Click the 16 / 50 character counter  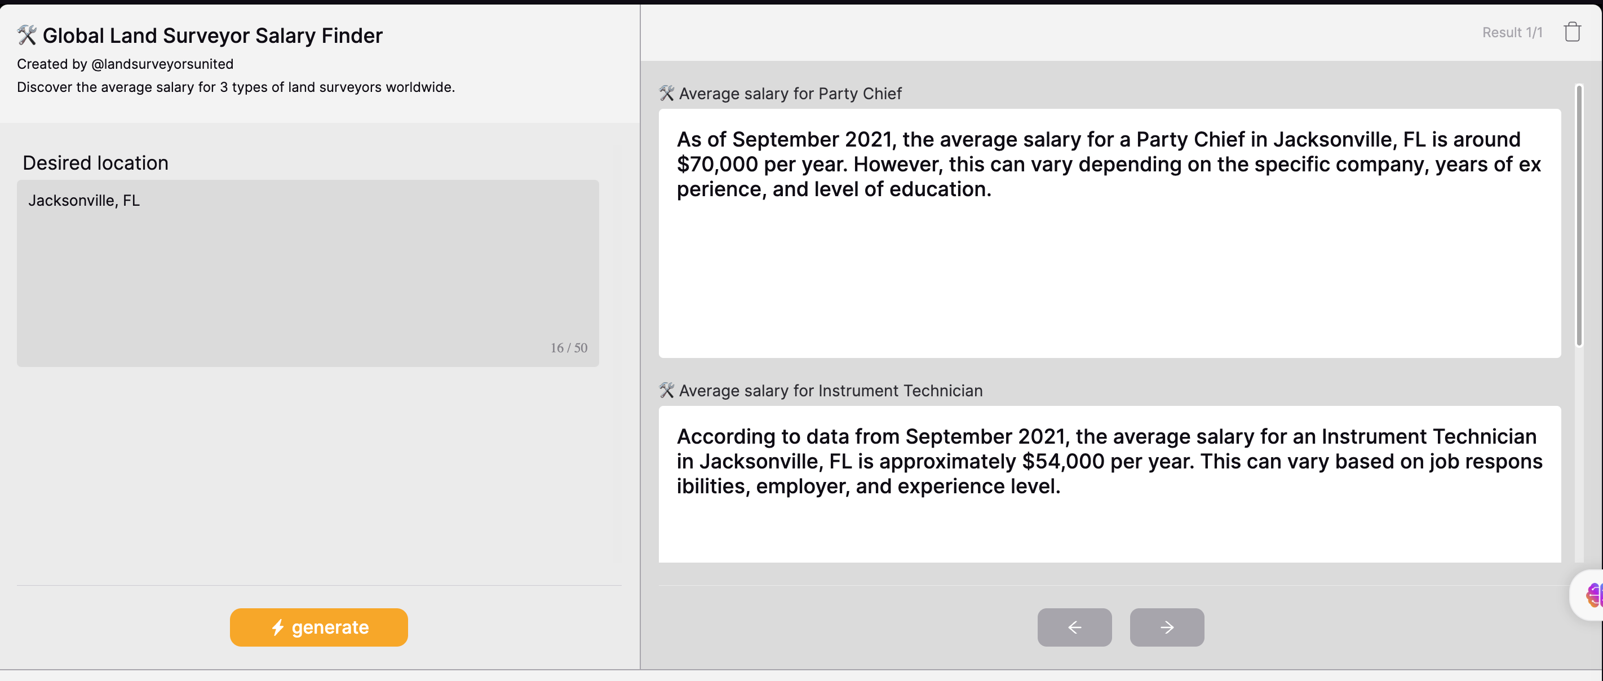pos(568,348)
